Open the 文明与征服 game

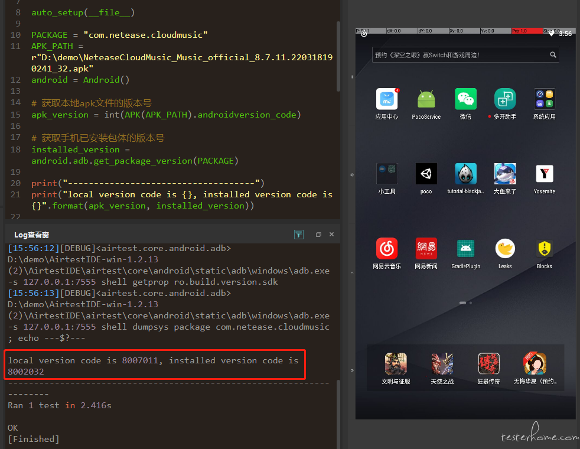pyautogui.click(x=396, y=363)
